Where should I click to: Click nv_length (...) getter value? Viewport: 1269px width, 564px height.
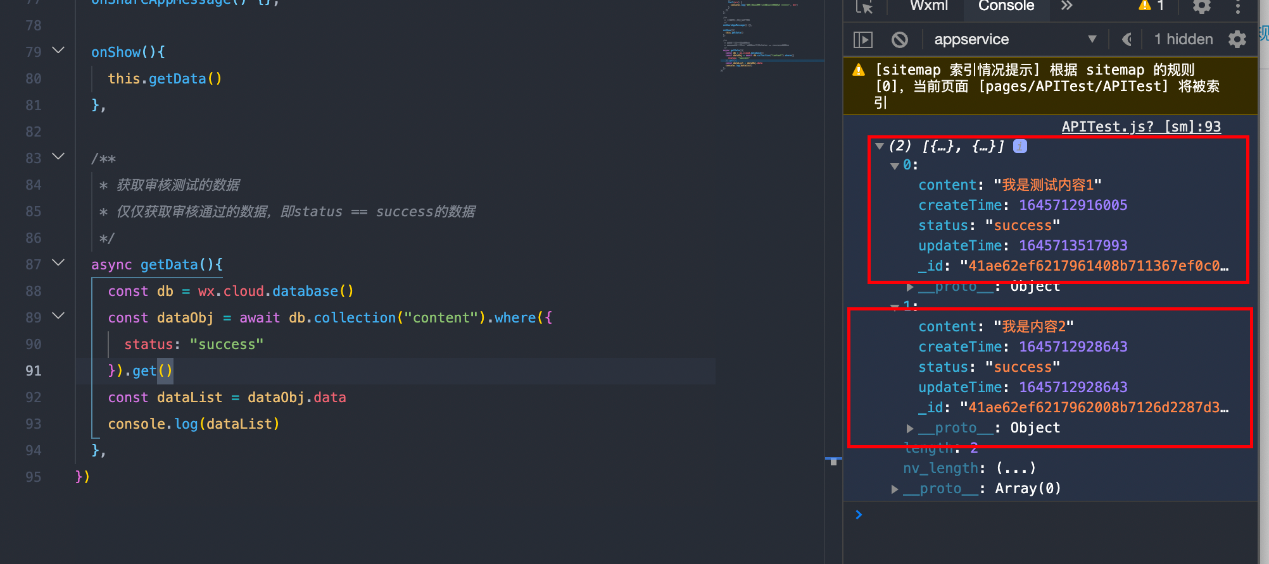coord(1016,468)
